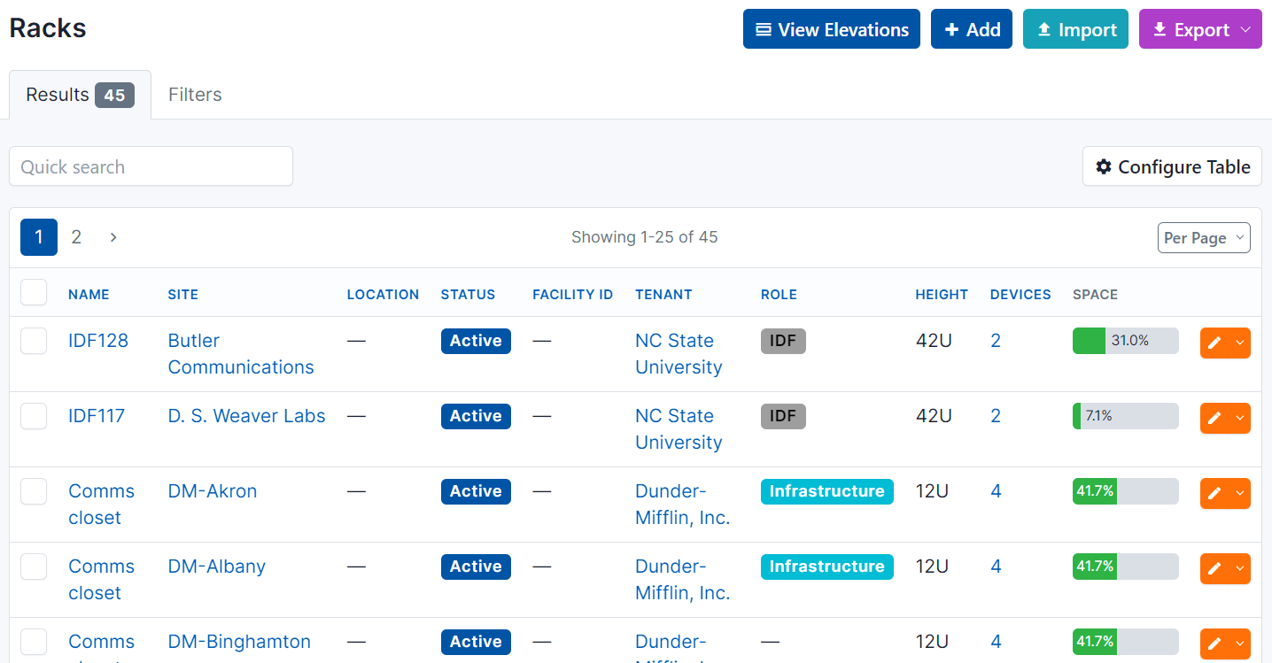Switch to the Filters tab
This screenshot has width=1272, height=663.
click(195, 94)
